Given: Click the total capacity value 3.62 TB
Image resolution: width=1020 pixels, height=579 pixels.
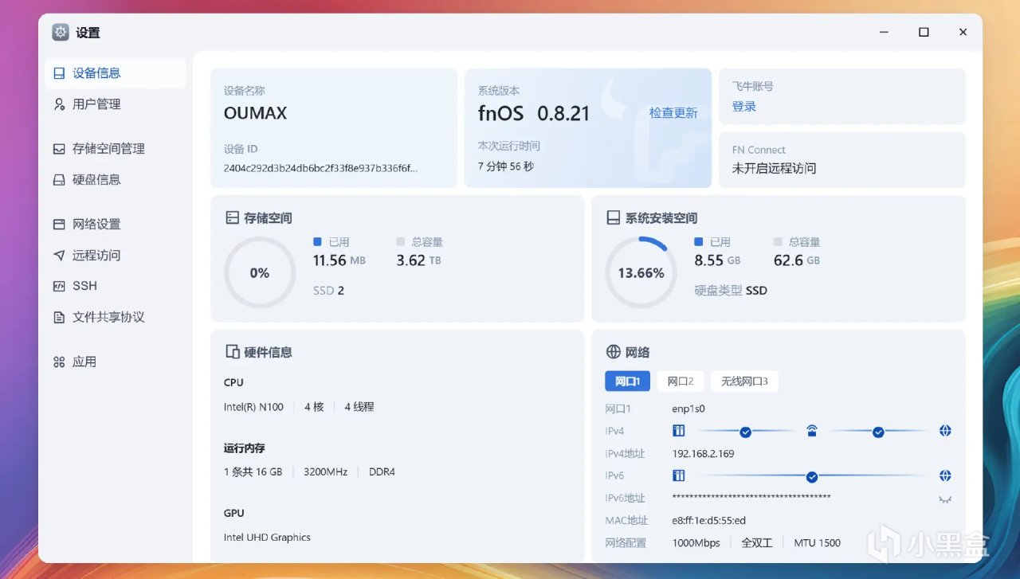Looking at the screenshot, I should click(418, 260).
